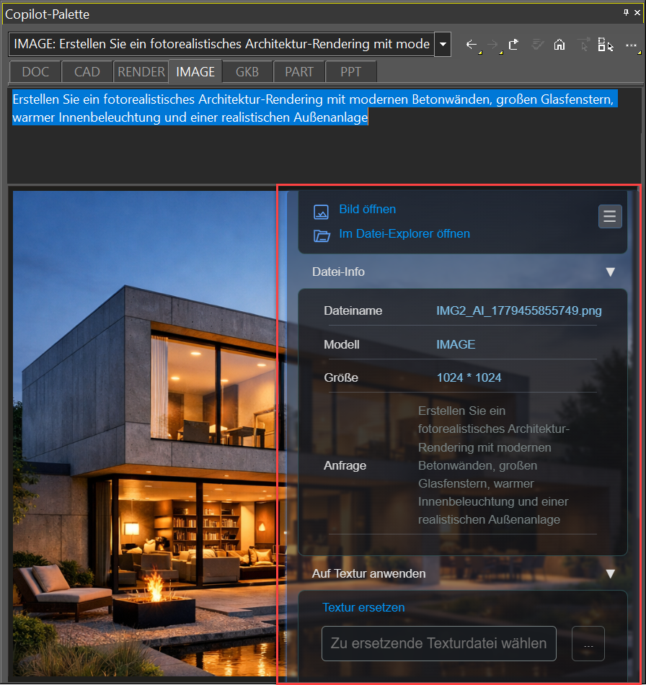
Task: Click the share/export arrow icon
Action: click(x=514, y=45)
